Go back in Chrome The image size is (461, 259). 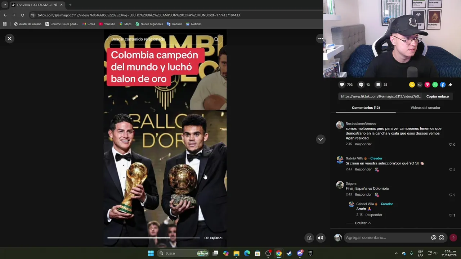(x=5, y=15)
